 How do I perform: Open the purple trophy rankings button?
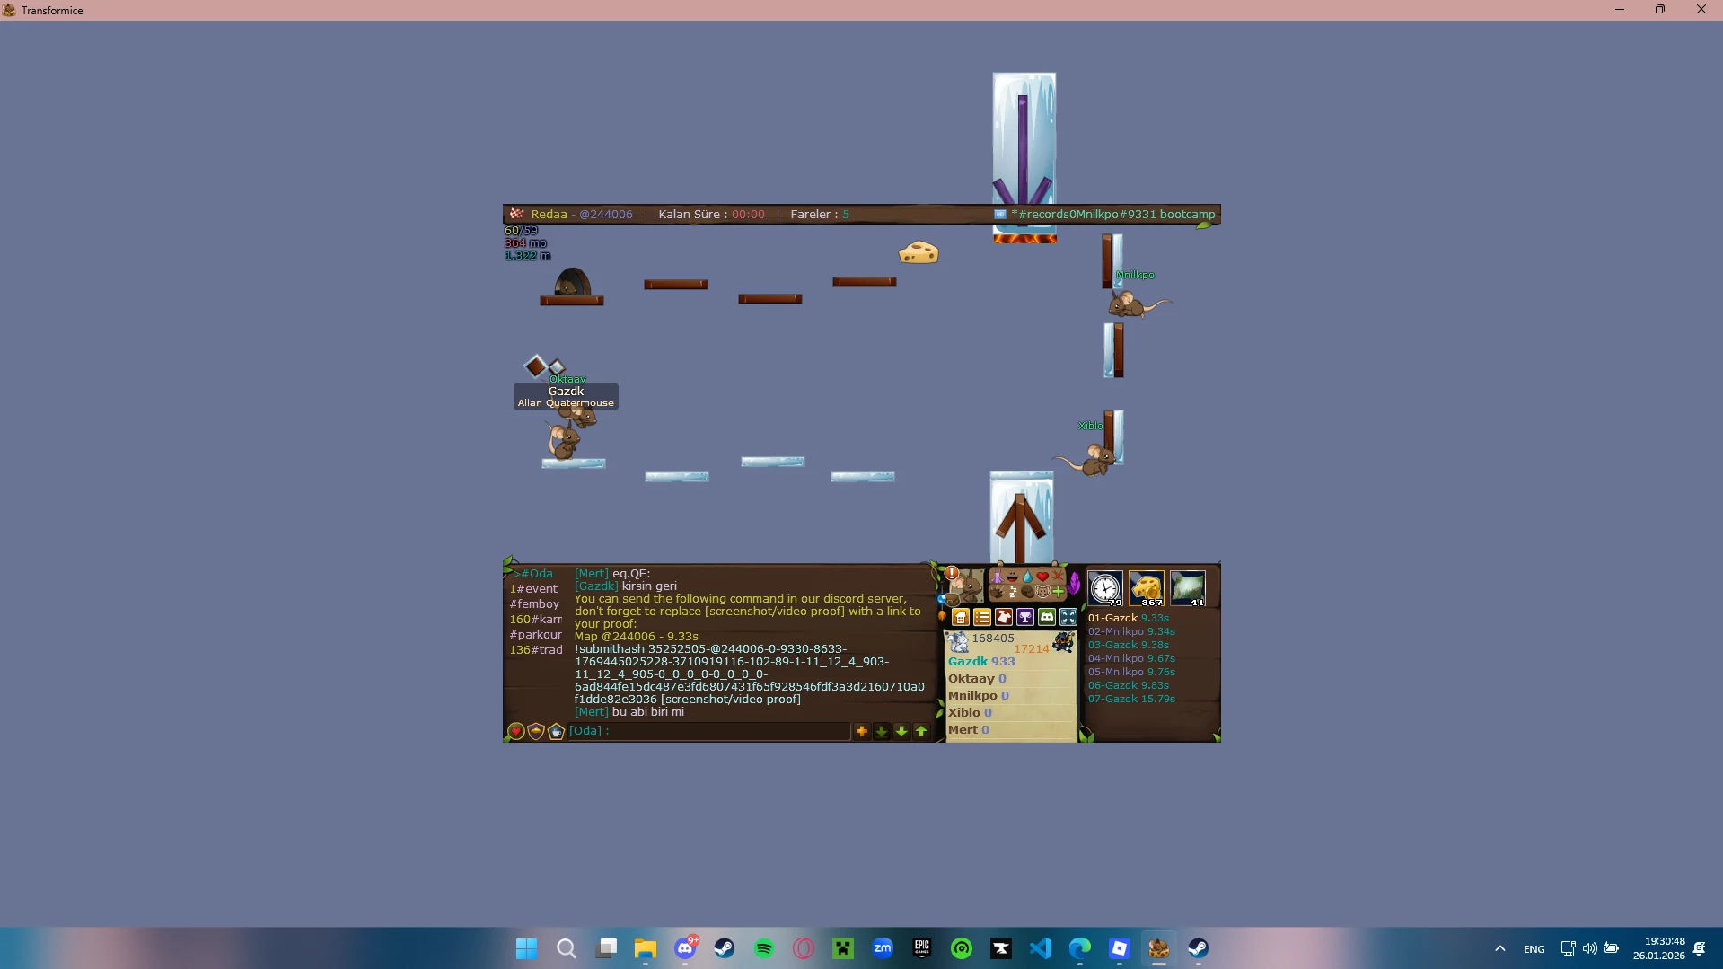[x=1025, y=617]
